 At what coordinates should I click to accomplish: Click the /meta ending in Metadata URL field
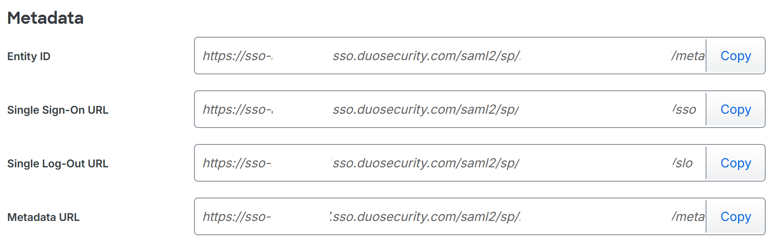click(x=688, y=217)
